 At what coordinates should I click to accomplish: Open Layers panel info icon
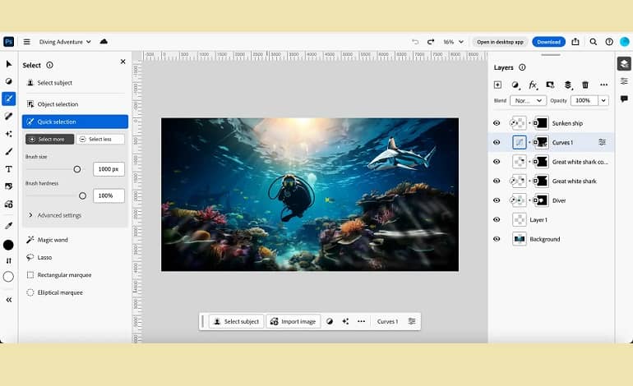[522, 67]
